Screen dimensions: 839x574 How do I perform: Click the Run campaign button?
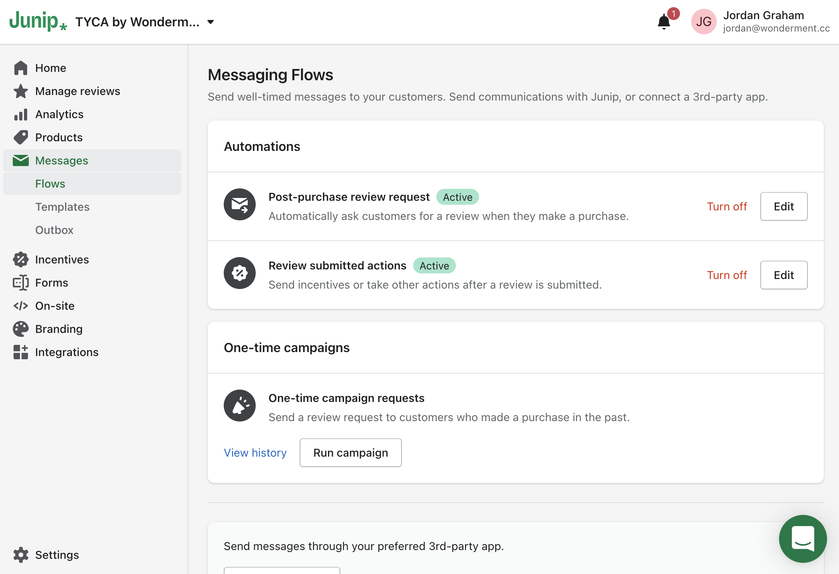(x=351, y=453)
